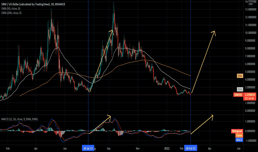
Task: Click the 2022 year label on time axis
Action: coord(167,148)
